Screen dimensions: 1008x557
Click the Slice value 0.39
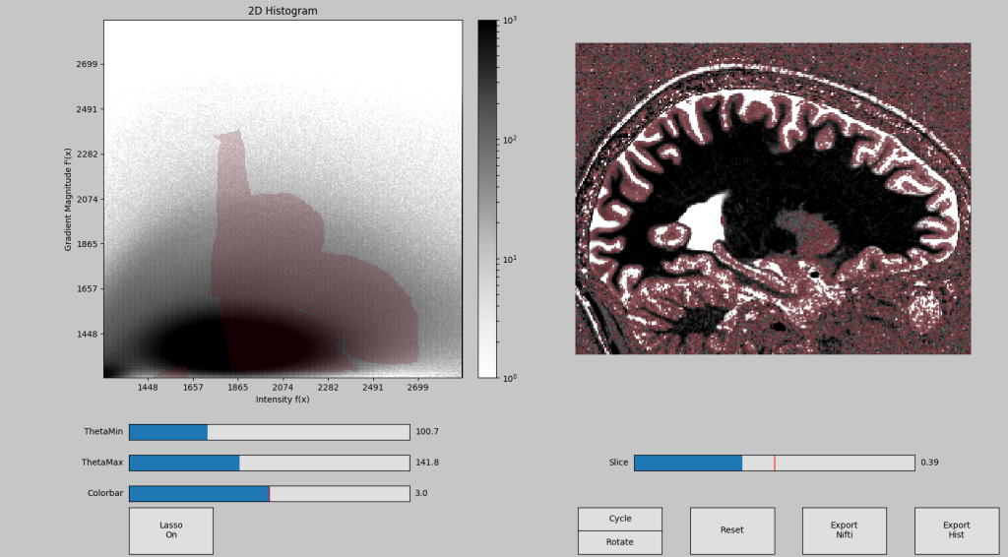[x=929, y=463]
